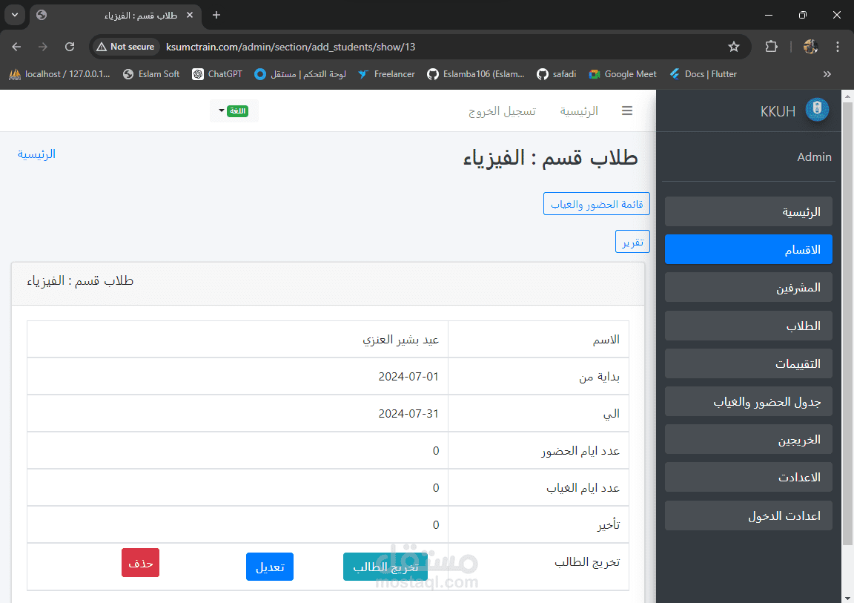Click the end date 2024-07-31
The width and height of the screenshot is (854, 603).
408,413
